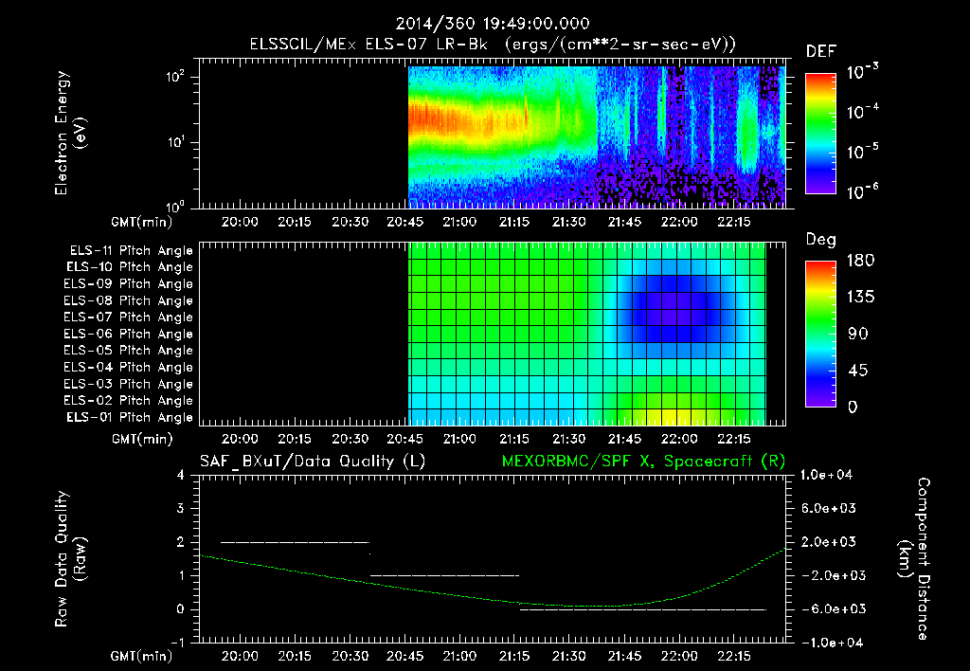Image resolution: width=970 pixels, height=671 pixels.
Task: Click the green MEXORBMC/SPF X, Spacecraft (R) title
Action: (x=643, y=462)
